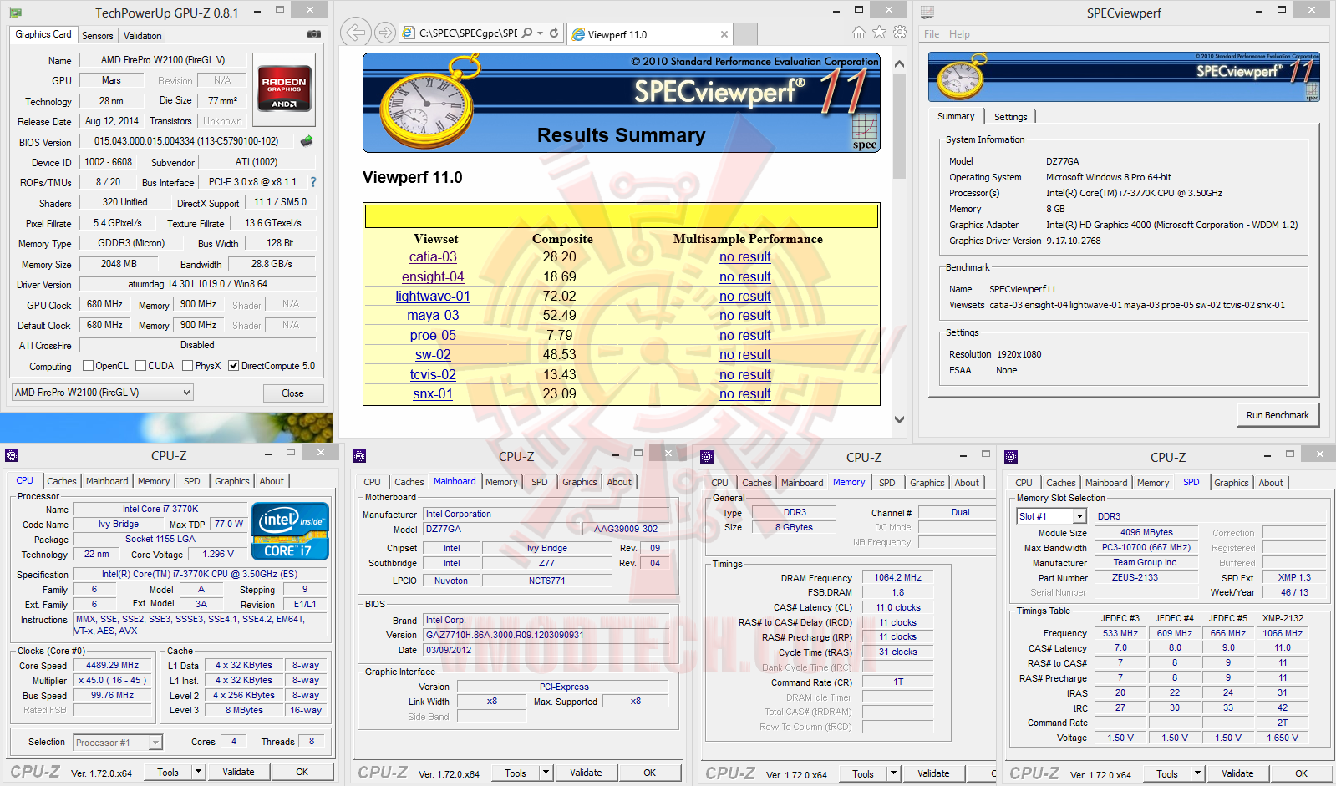The image size is (1336, 786).
Task: Click the Intel Core i7 inside logo
Action: tap(290, 531)
